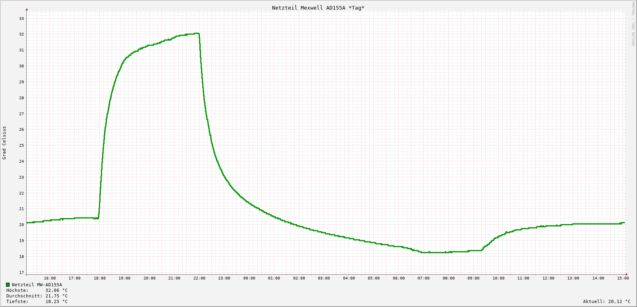This screenshot has width=637, height=307.
Task: Click the red arrow at x-axis end
Action: [627, 274]
